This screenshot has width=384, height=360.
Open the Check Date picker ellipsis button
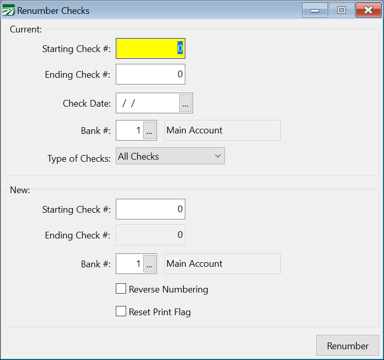[185, 103]
